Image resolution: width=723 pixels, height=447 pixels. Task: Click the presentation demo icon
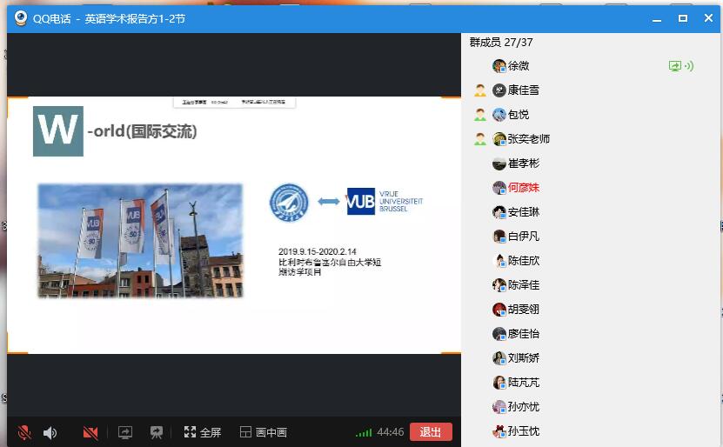[x=157, y=432]
